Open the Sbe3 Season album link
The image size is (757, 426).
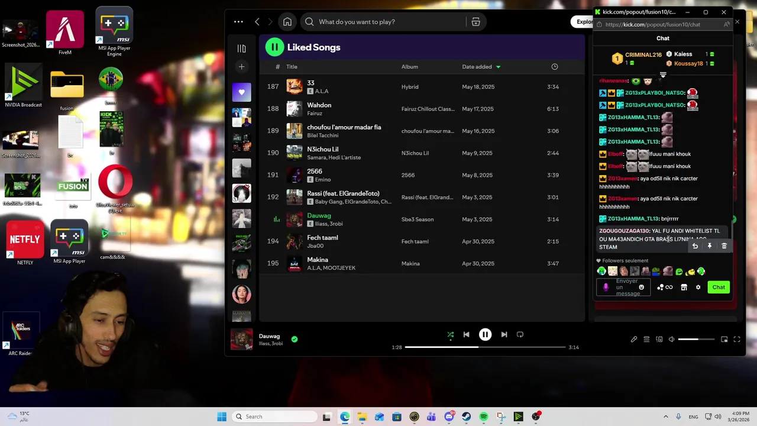click(x=418, y=220)
